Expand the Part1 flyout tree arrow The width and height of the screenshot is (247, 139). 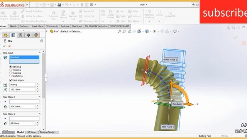coord(47,31)
